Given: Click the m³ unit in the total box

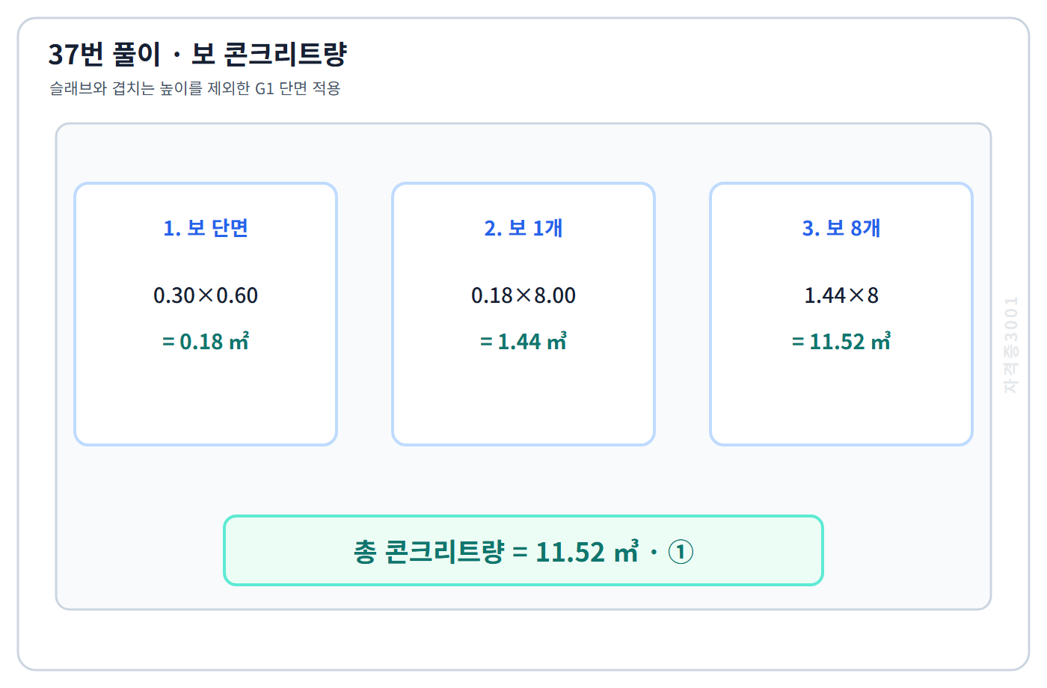Looking at the screenshot, I should [x=627, y=551].
